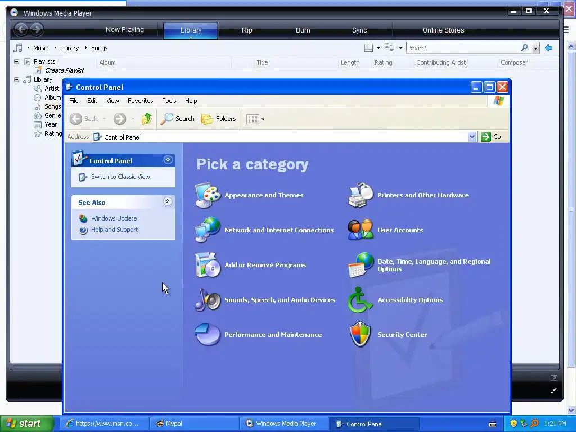The image size is (576, 432).
Task: Open view options dropdown arrow in Media Player
Action: point(400,48)
